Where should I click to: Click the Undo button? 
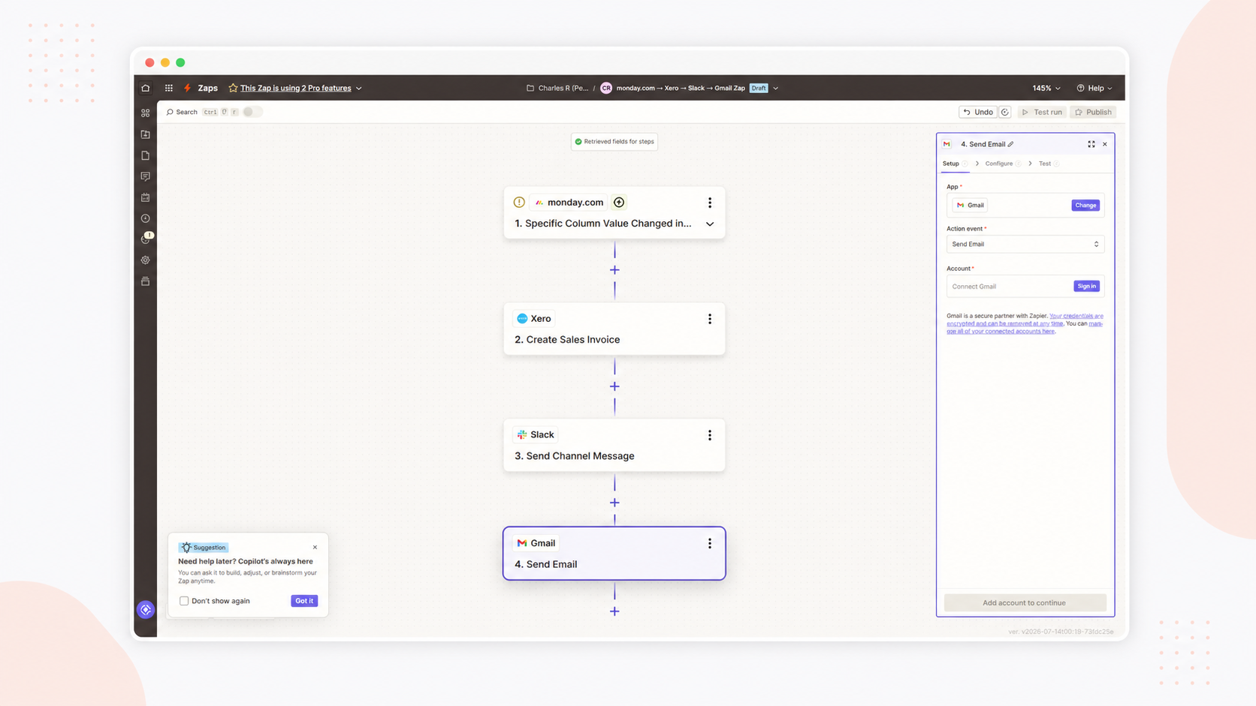point(978,112)
